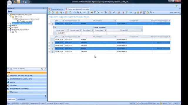Open the Параметры bottom tab
The image size is (188, 105).
[x=21, y=99]
